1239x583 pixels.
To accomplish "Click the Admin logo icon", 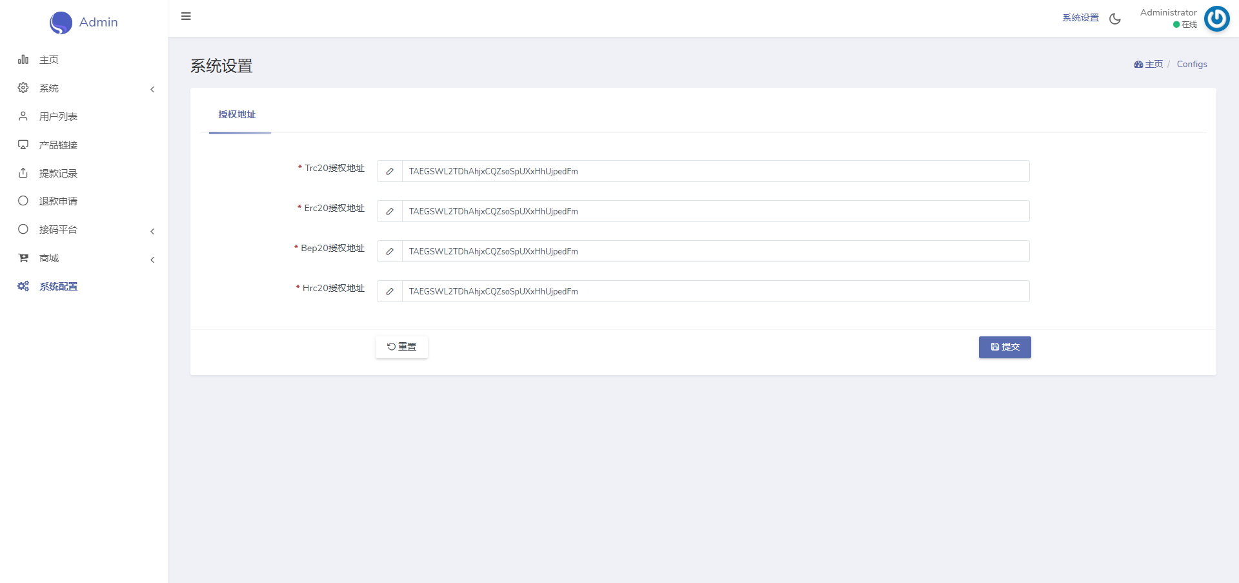I will click(x=61, y=23).
